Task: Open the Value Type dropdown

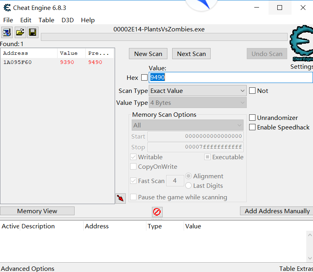Action: click(x=198, y=103)
